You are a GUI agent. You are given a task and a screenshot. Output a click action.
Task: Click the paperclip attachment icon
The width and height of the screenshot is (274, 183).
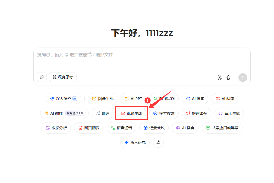(42, 77)
